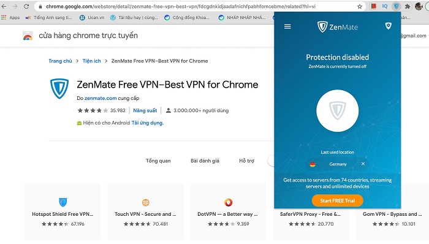Select Germany as the VPN location

tap(338, 164)
